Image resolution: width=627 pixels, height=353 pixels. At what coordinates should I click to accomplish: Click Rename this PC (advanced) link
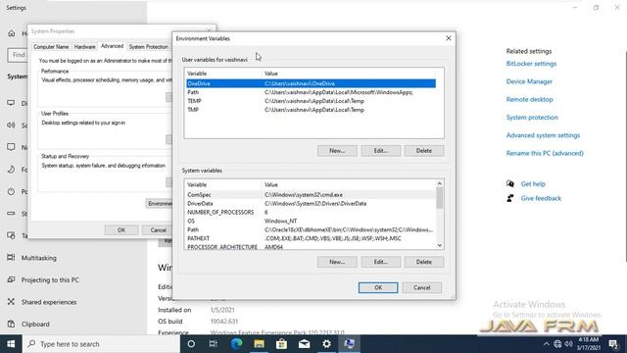(545, 153)
